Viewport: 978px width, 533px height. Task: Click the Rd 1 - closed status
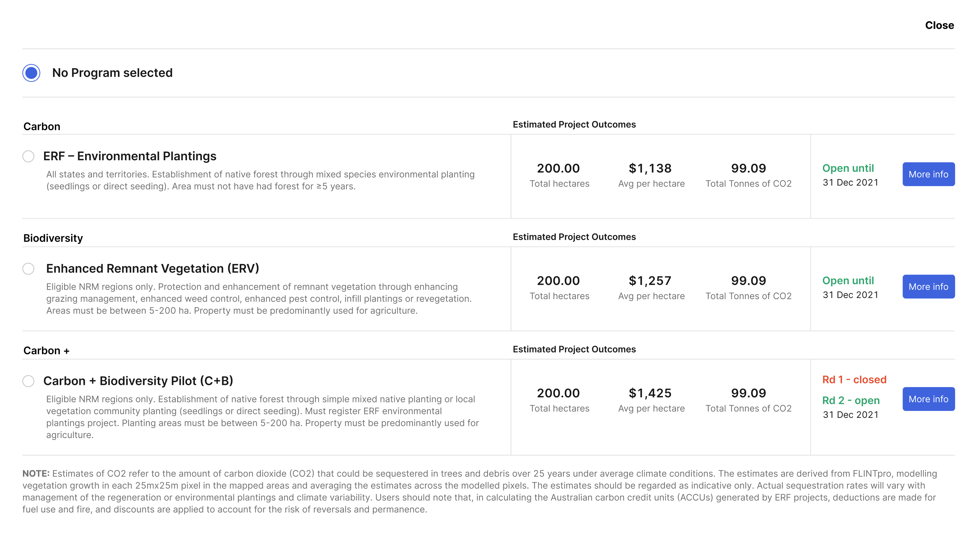coord(854,380)
